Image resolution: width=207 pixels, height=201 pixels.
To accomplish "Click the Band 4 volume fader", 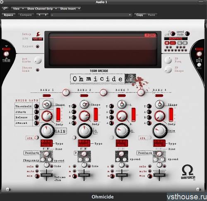I will coord(159,175).
